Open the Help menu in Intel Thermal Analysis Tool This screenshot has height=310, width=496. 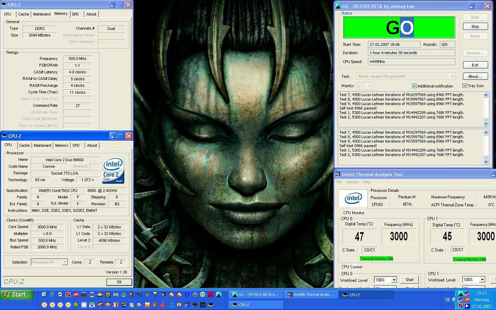pos(366,182)
